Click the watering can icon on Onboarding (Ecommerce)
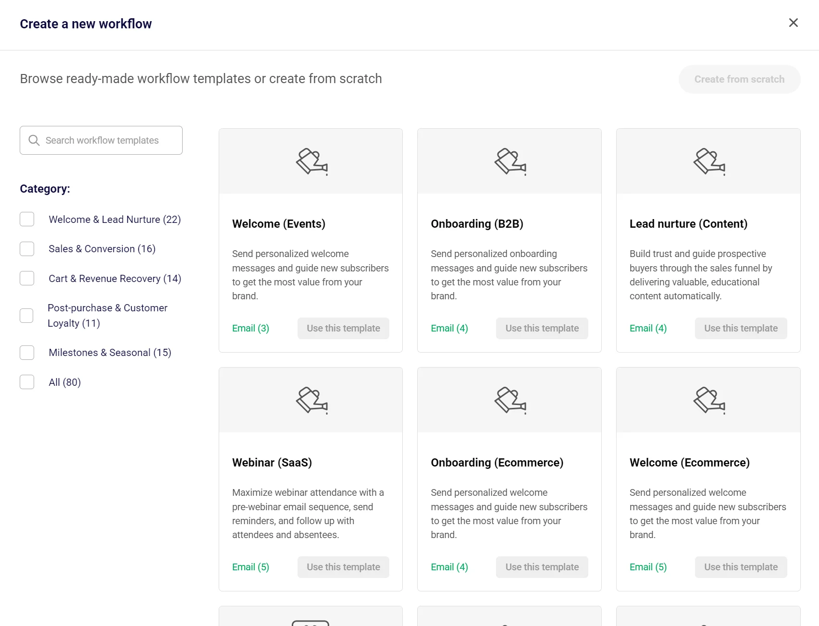819x626 pixels. pyautogui.click(x=510, y=400)
